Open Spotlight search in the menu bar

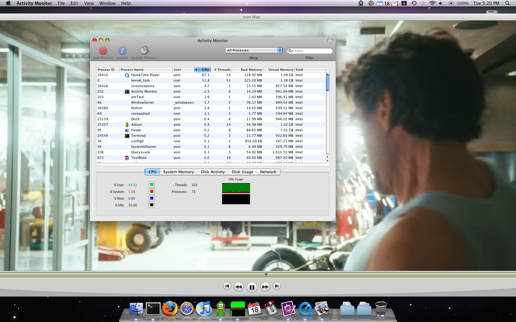507,3
